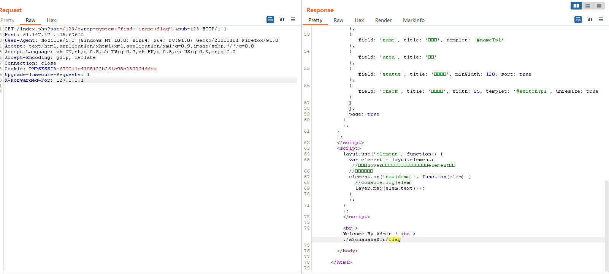Toggle non-printable chars \n in Request panel
The image size is (609, 274).
coord(282,19)
